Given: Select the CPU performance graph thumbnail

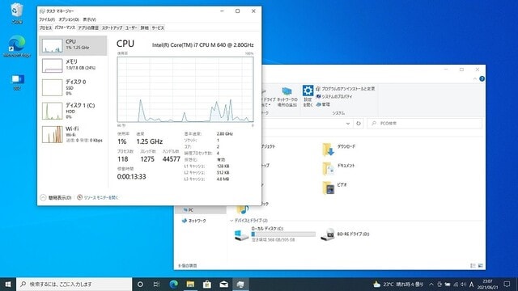Looking at the screenshot, I should 52,45.
